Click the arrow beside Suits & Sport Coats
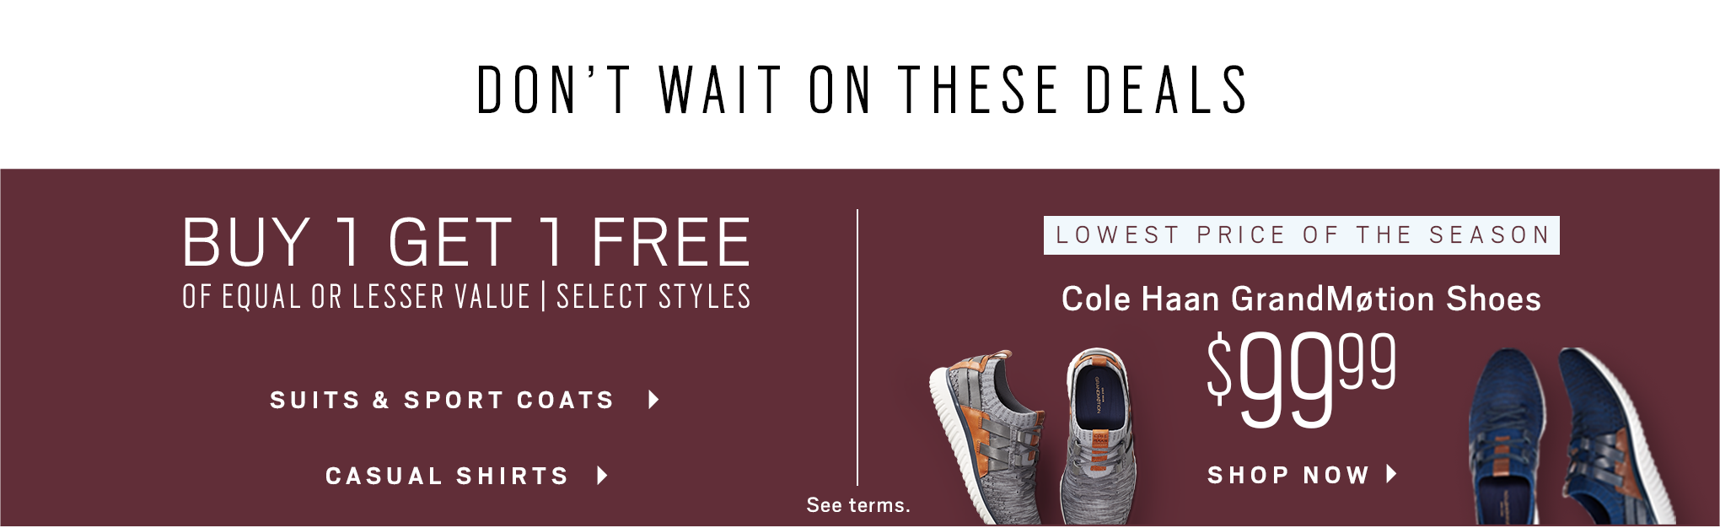 [653, 400]
